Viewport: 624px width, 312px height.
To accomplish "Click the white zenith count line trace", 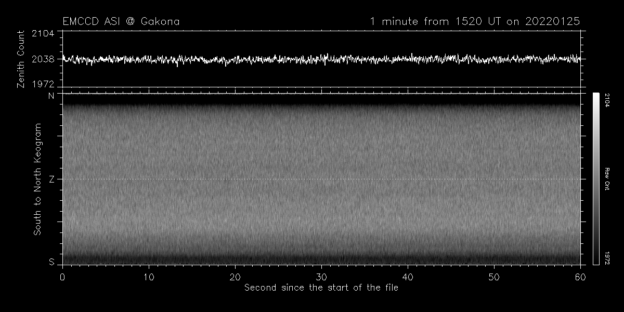I will tap(321, 59).
